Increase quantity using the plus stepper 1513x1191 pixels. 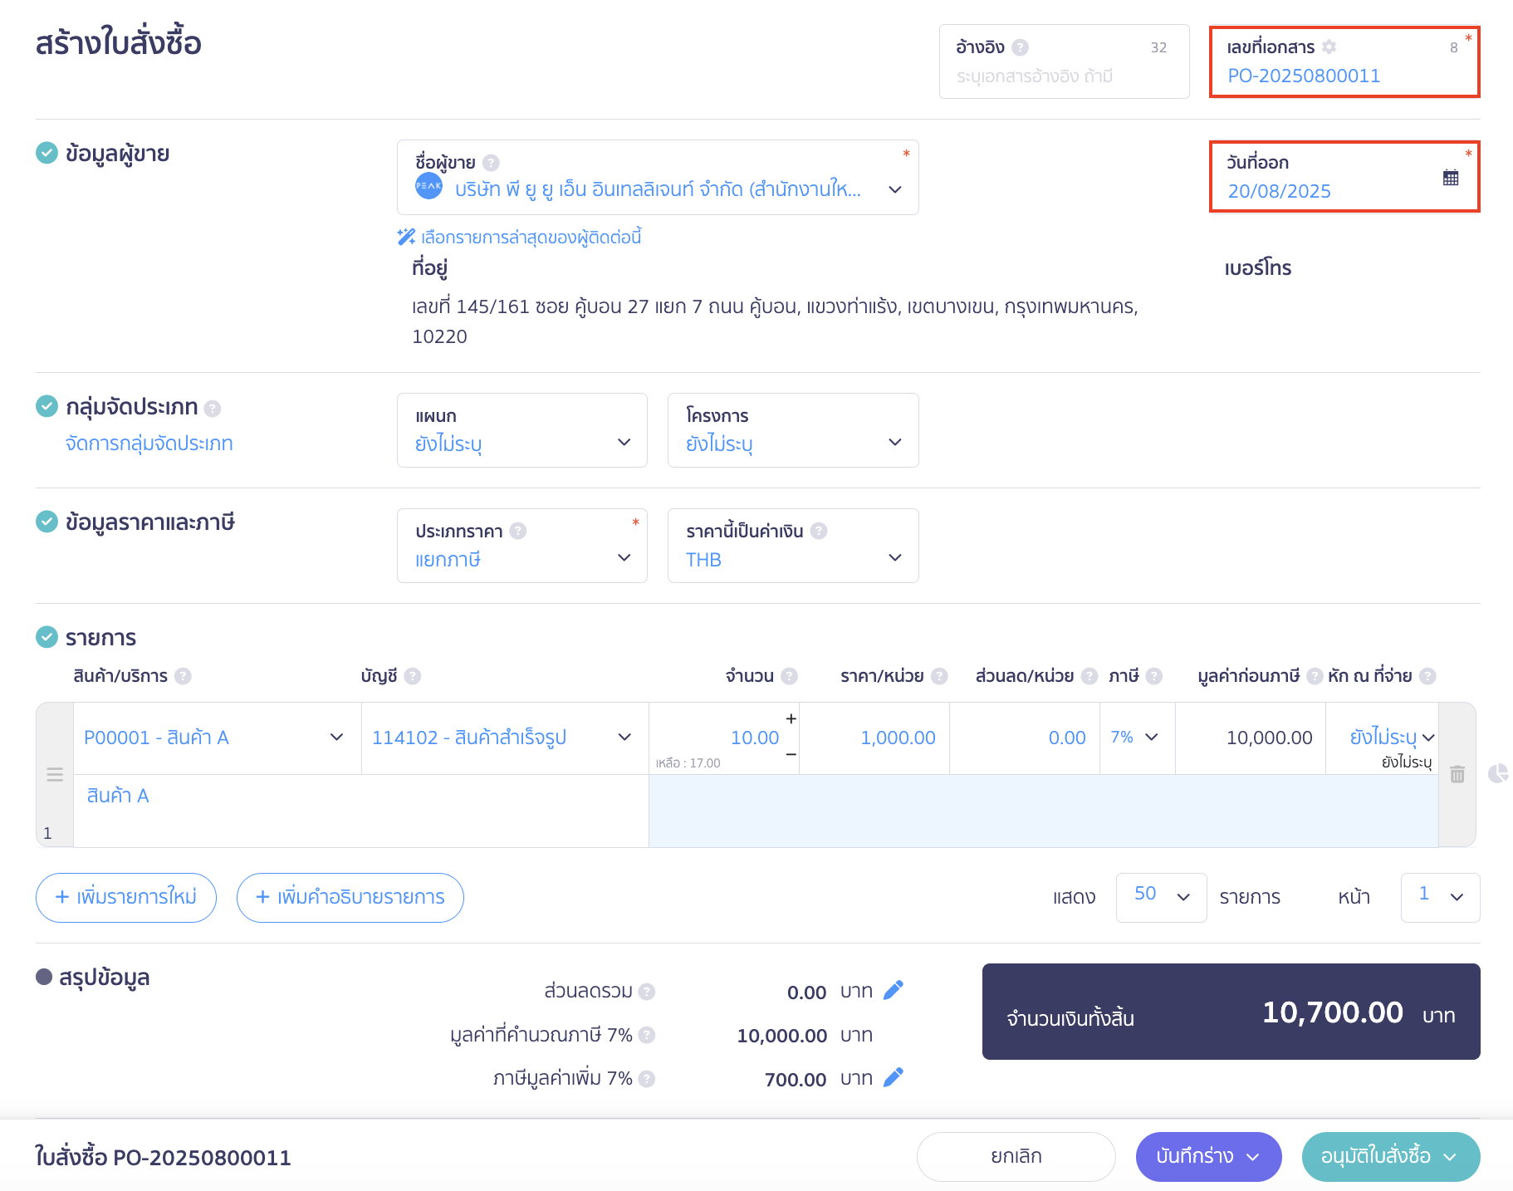tap(790, 719)
